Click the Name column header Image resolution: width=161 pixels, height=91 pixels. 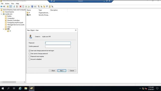pyautogui.click(x=32, y=10)
